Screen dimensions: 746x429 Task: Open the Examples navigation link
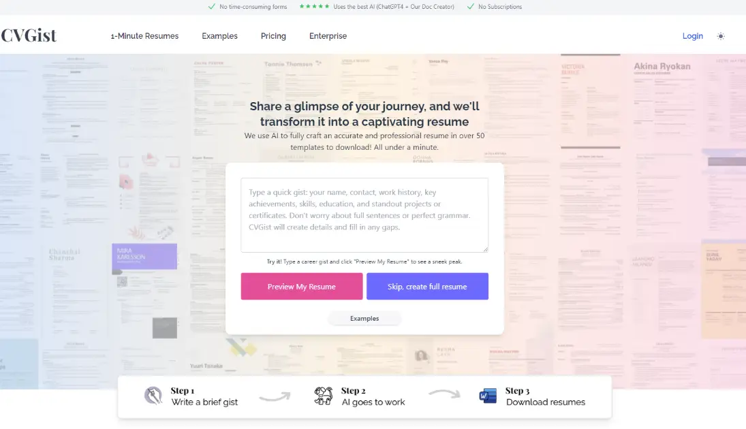pos(219,36)
